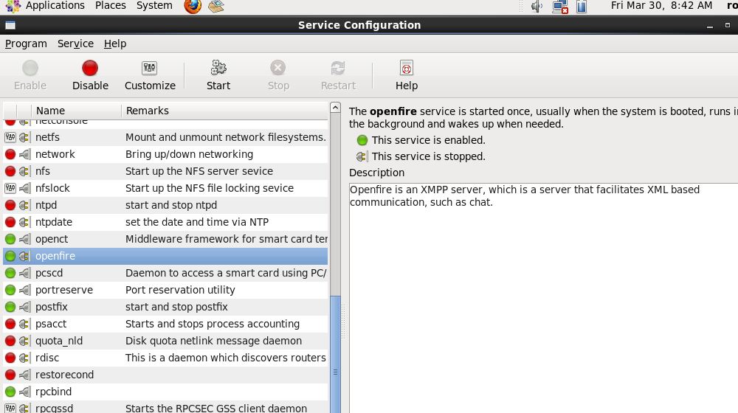This screenshot has width=738, height=413.
Task: Click the date and time clock
Action: coord(661,6)
